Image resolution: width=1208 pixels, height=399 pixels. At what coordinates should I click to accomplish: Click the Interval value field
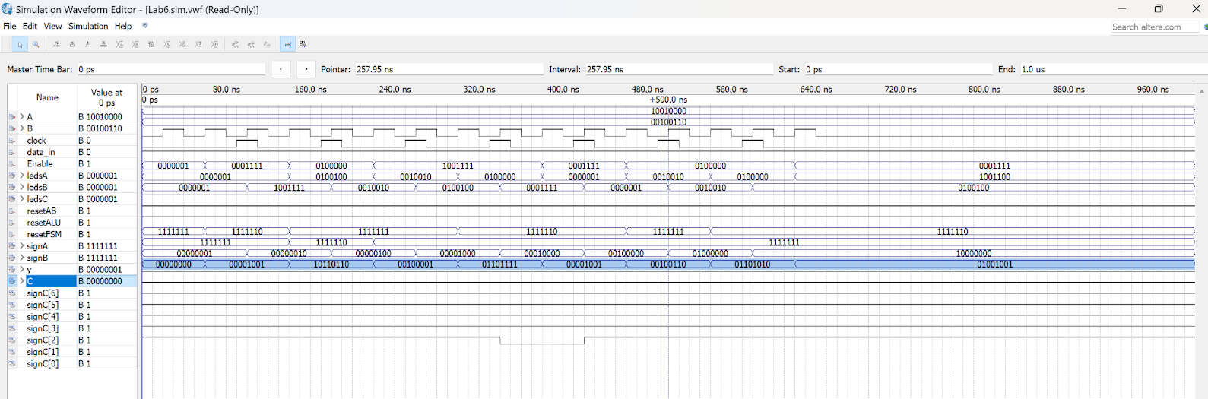click(x=678, y=69)
